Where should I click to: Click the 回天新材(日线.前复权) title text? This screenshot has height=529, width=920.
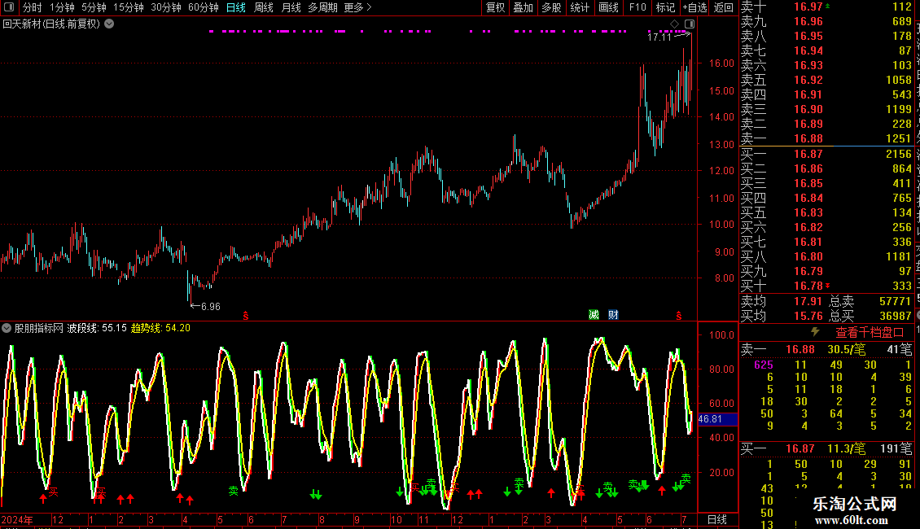[51, 24]
